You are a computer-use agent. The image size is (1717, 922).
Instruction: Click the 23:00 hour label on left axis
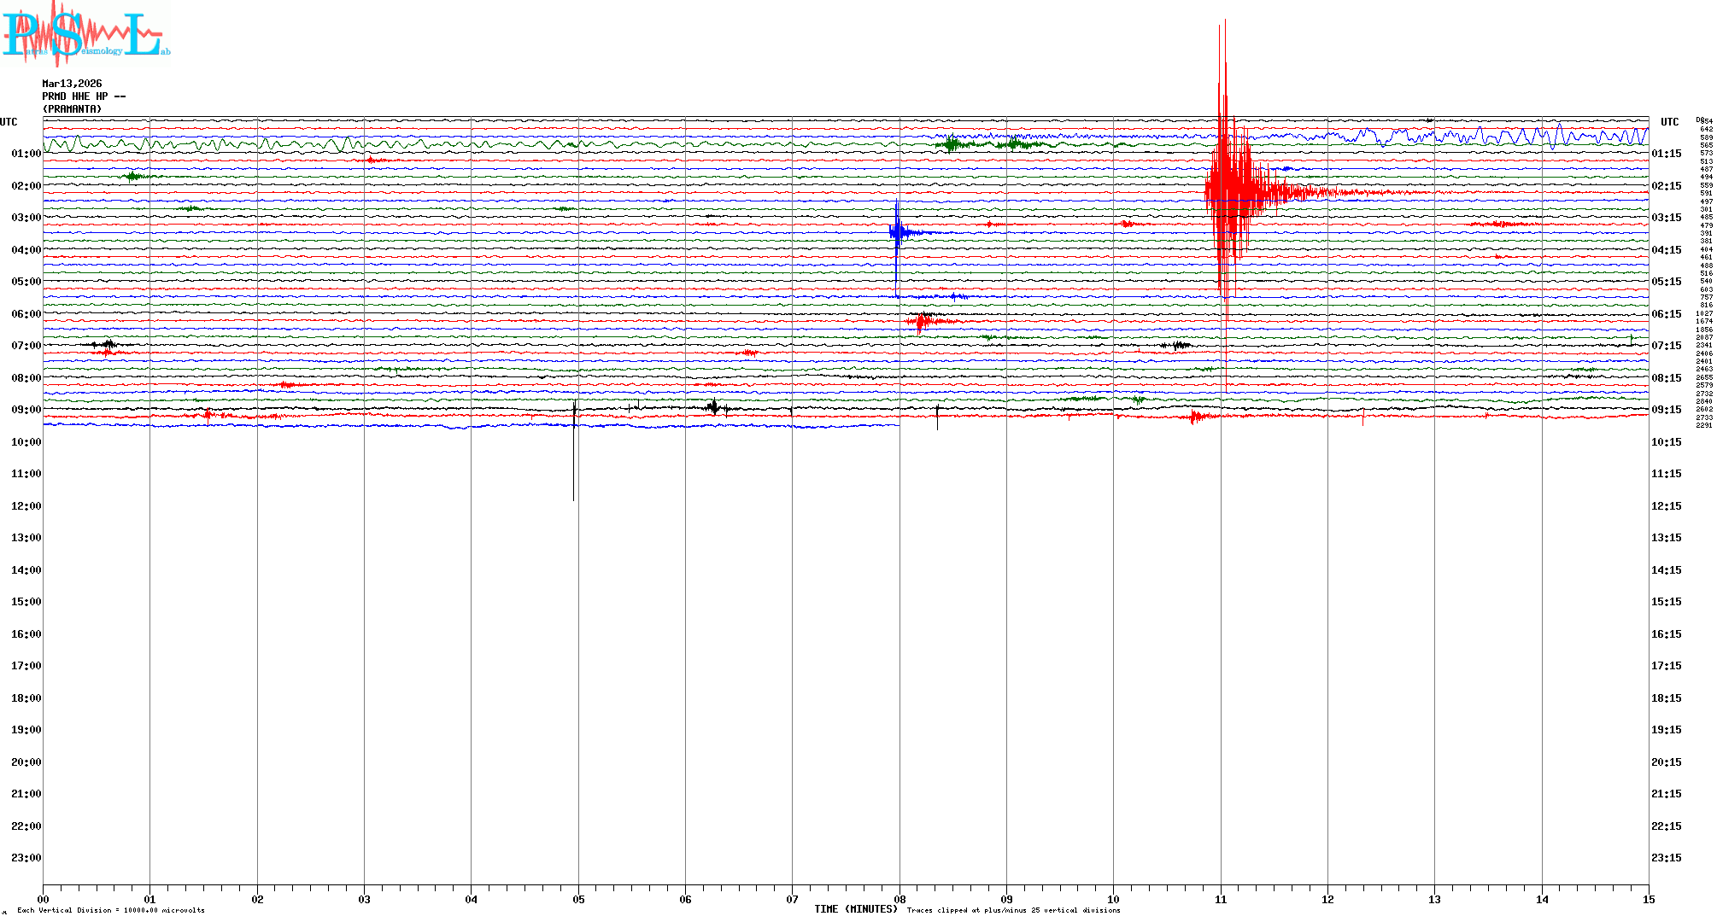click(x=26, y=858)
